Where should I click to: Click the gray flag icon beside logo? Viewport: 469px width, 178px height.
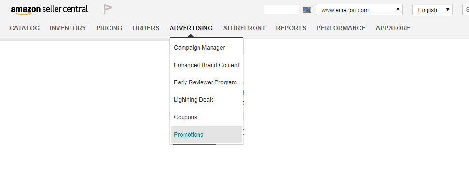(x=108, y=9)
